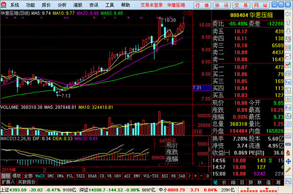Image resolution: width=293 pixels, height=194 pixels.
Task: Click the F5 sidebar icon
Action: click(x=288, y=181)
